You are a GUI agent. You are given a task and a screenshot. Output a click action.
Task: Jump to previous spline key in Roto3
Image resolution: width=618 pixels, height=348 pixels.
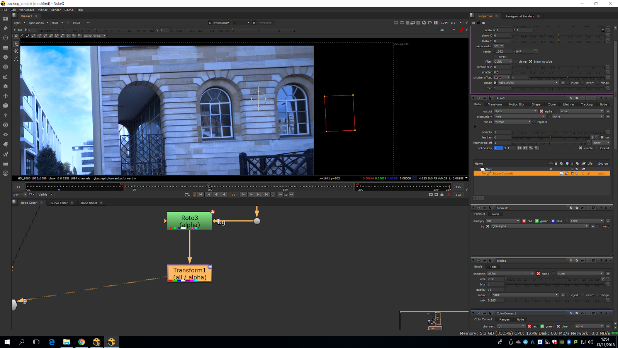coord(520,148)
